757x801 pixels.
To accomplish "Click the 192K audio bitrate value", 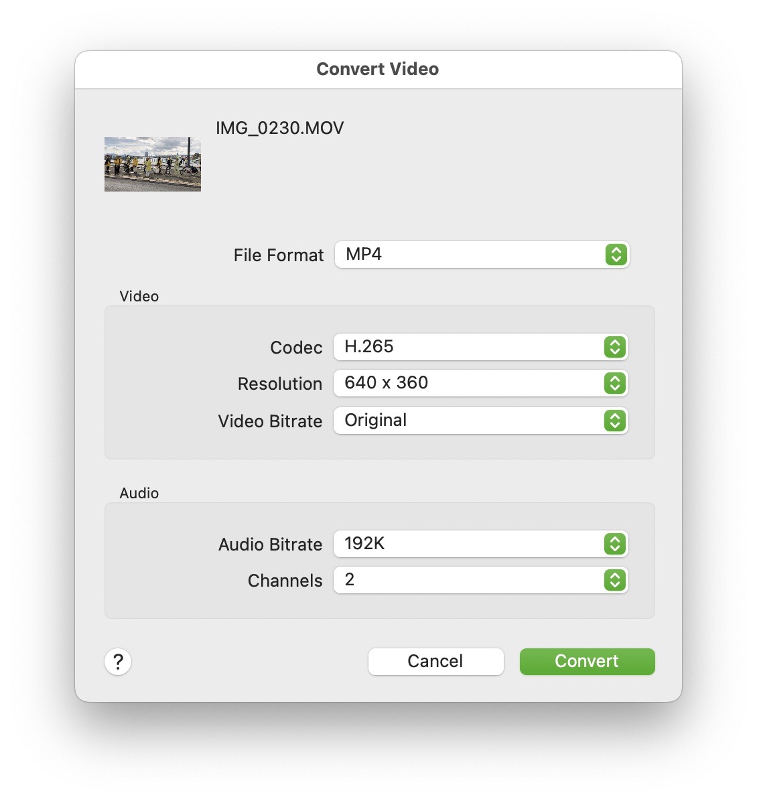I will click(x=364, y=544).
